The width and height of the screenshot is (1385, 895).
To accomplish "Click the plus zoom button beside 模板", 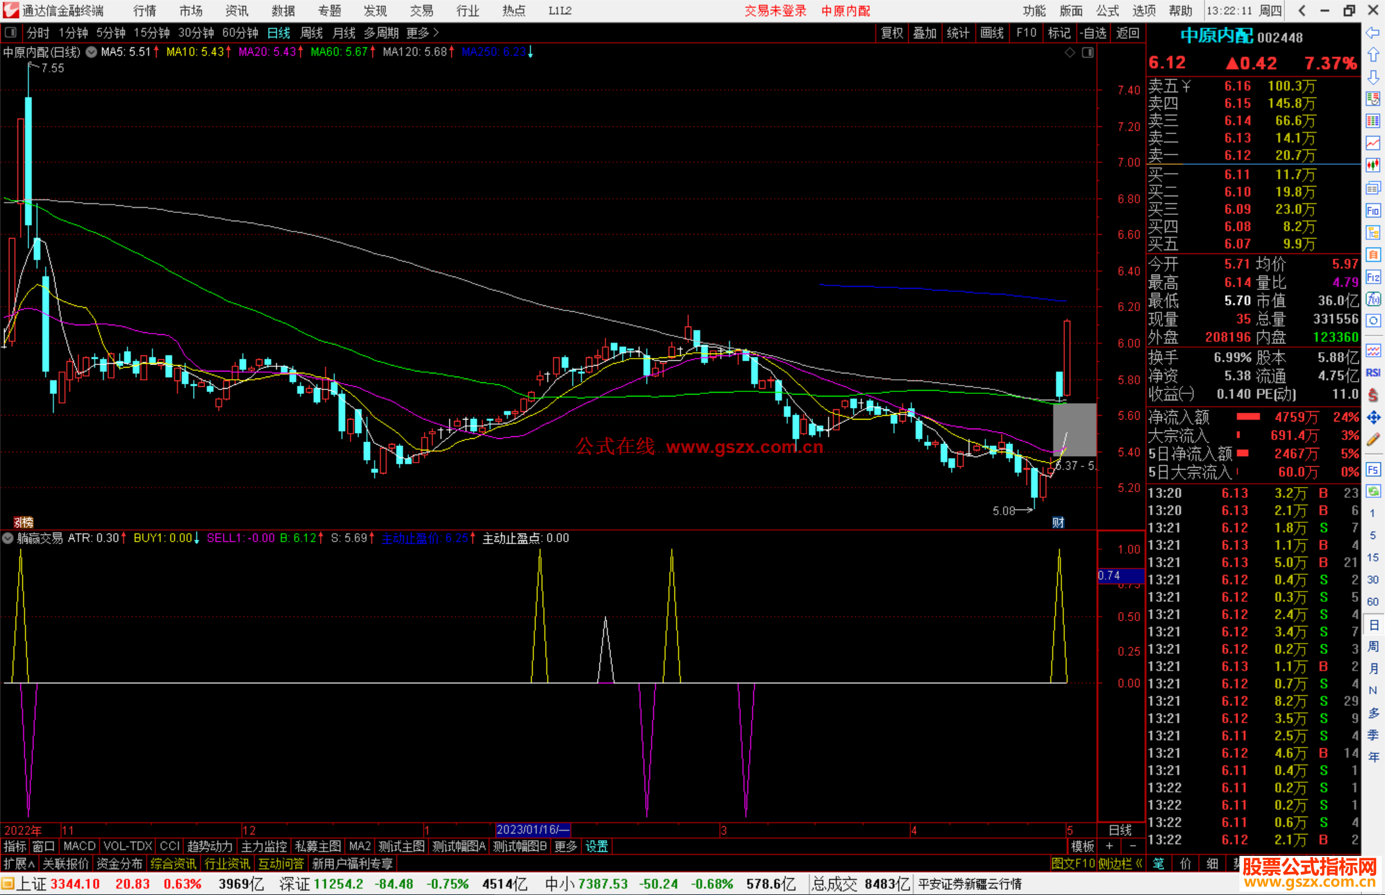I will [x=1109, y=846].
